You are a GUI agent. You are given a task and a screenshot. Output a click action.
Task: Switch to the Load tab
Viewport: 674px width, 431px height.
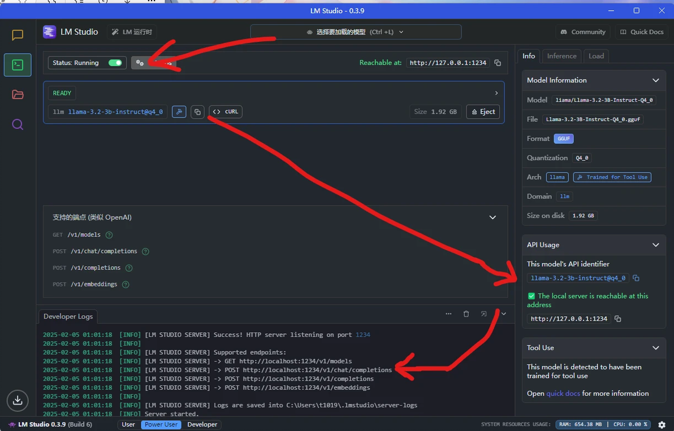596,56
